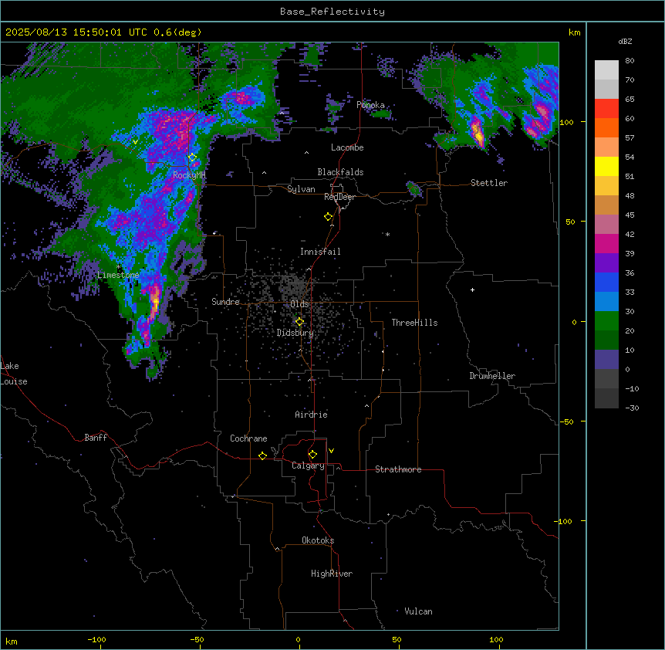The width and height of the screenshot is (665, 650).
Task: Click the Vulcan town label
Action: tap(419, 611)
